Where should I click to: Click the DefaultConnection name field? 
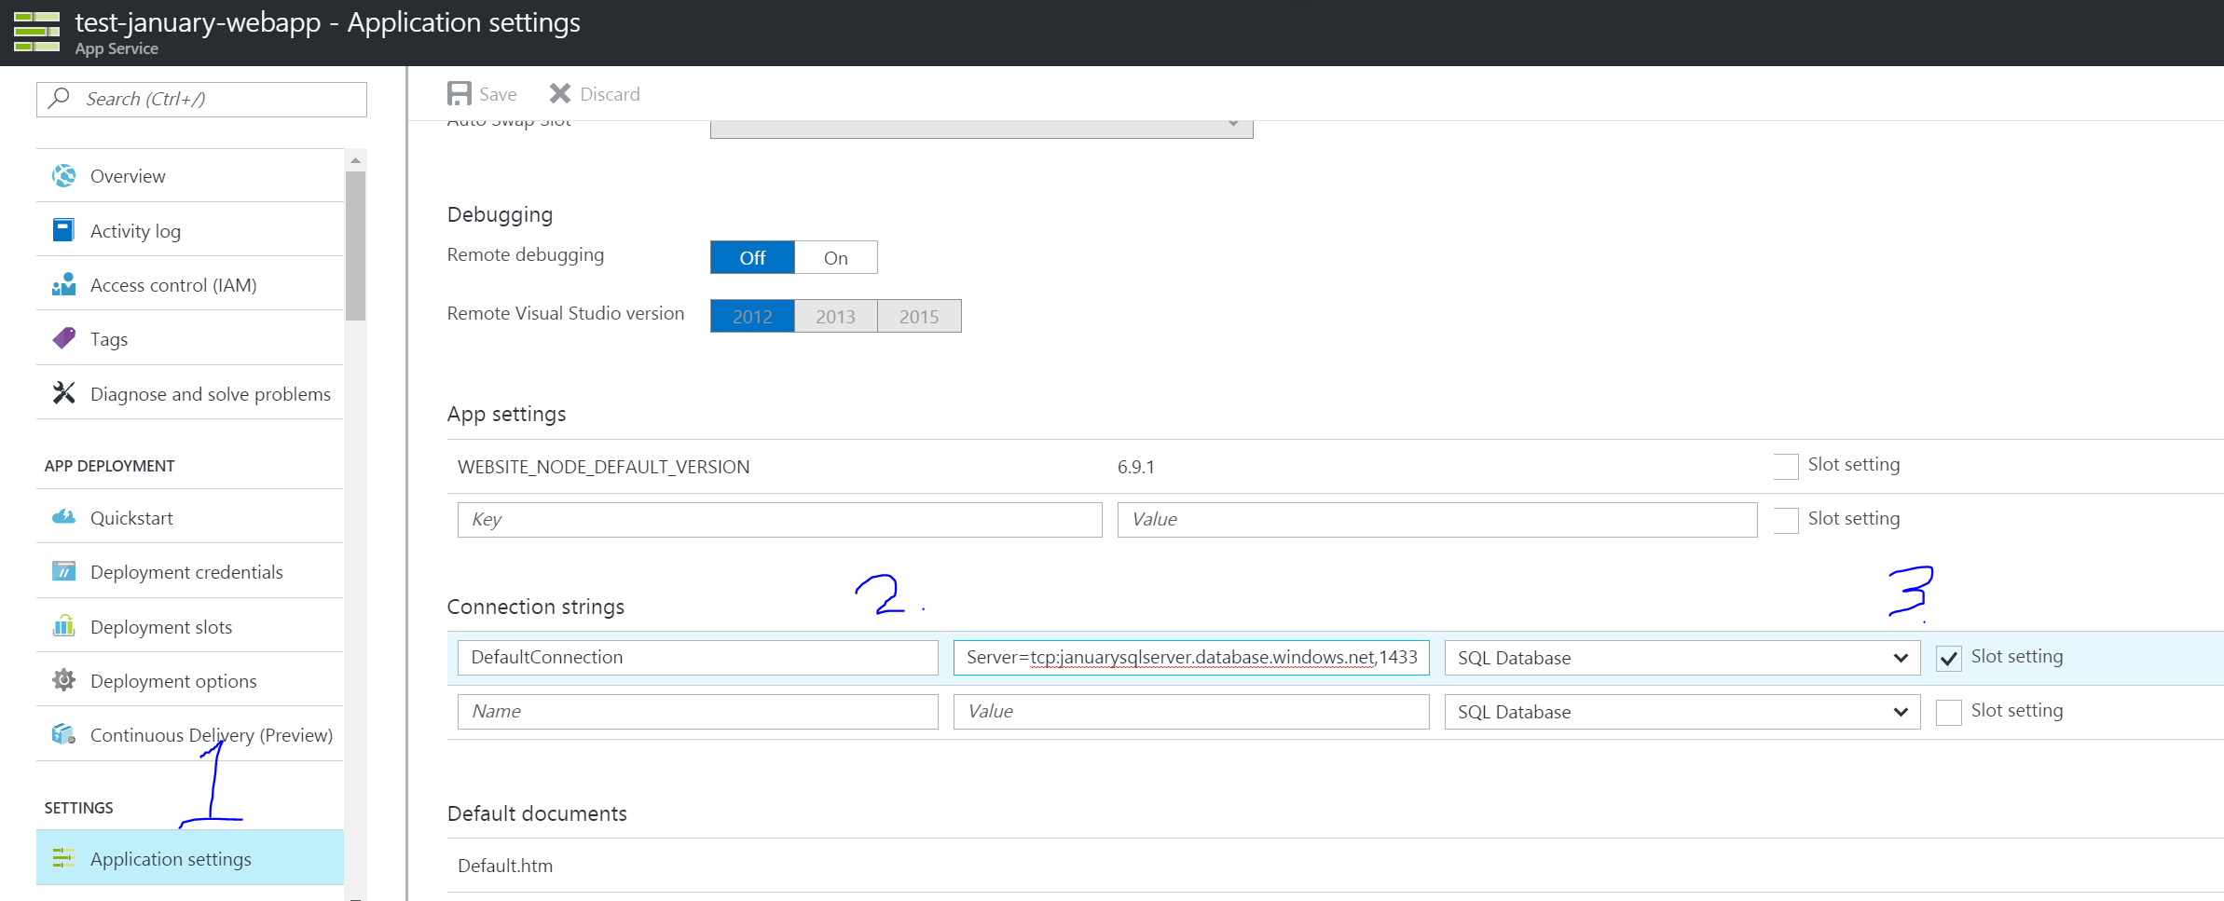[697, 658]
